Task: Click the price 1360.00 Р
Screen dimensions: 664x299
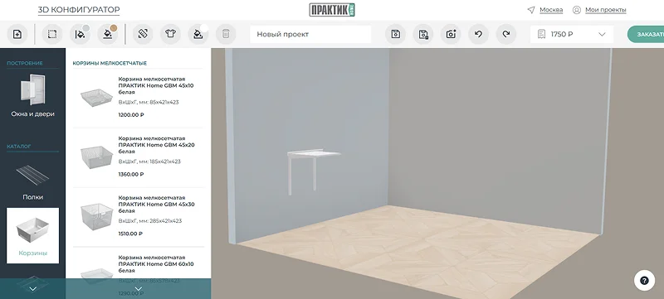Action: click(x=131, y=174)
